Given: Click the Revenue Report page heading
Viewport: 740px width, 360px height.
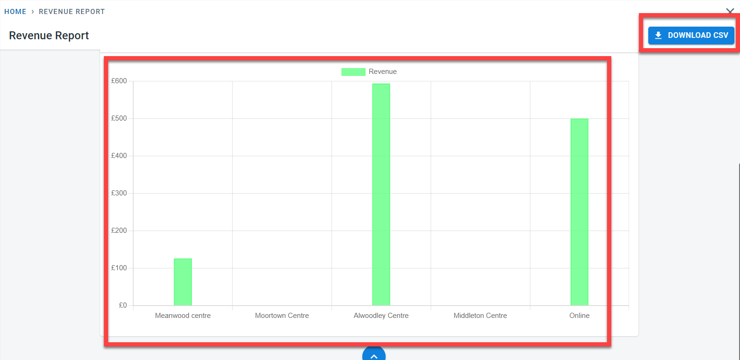Looking at the screenshot, I should (49, 36).
